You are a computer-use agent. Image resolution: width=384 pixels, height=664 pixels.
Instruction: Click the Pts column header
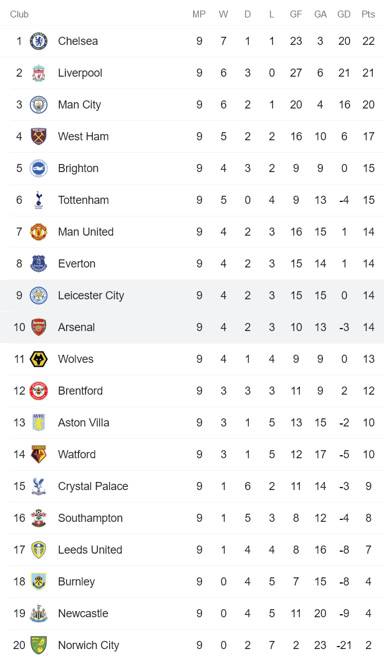coord(368,14)
